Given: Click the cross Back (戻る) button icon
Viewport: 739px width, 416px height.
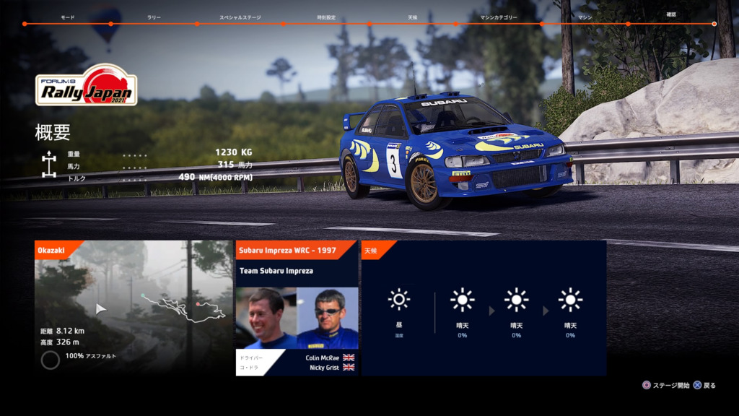Looking at the screenshot, I should click(698, 386).
